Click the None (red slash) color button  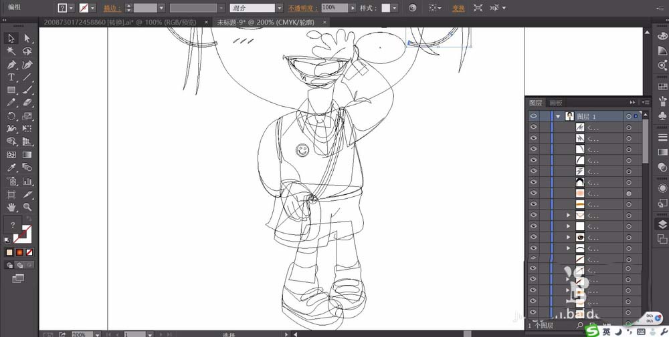click(x=29, y=252)
